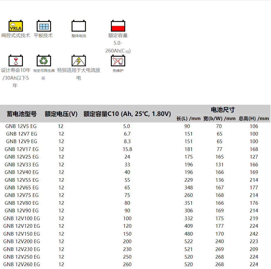Select model GNB 12V80 EG
This screenshot has height=269, width=271.
pos(22,203)
